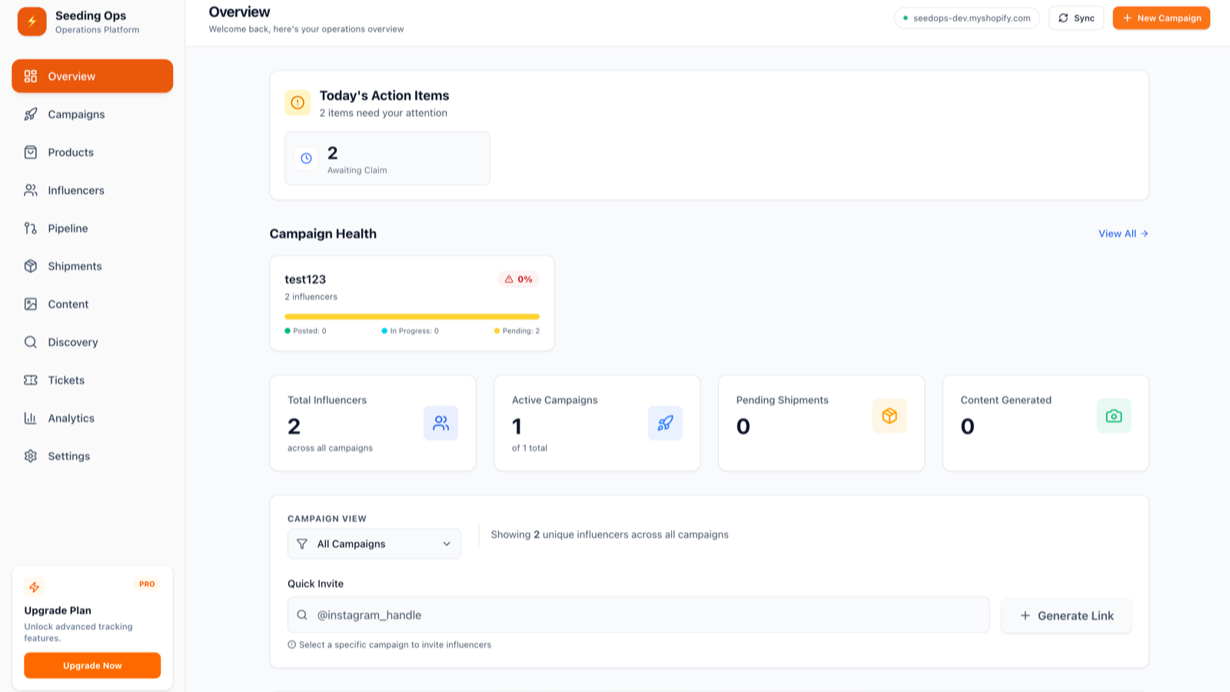The height and width of the screenshot is (692, 1230).
Task: Click the Analytics chart icon
Action: click(31, 418)
